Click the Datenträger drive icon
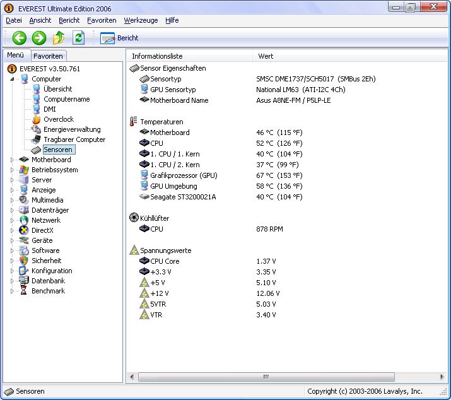 (24, 210)
